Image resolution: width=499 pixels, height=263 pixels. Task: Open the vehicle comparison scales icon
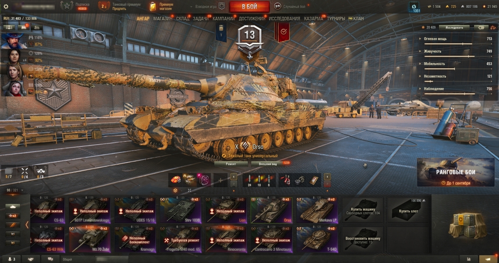[x=493, y=28]
